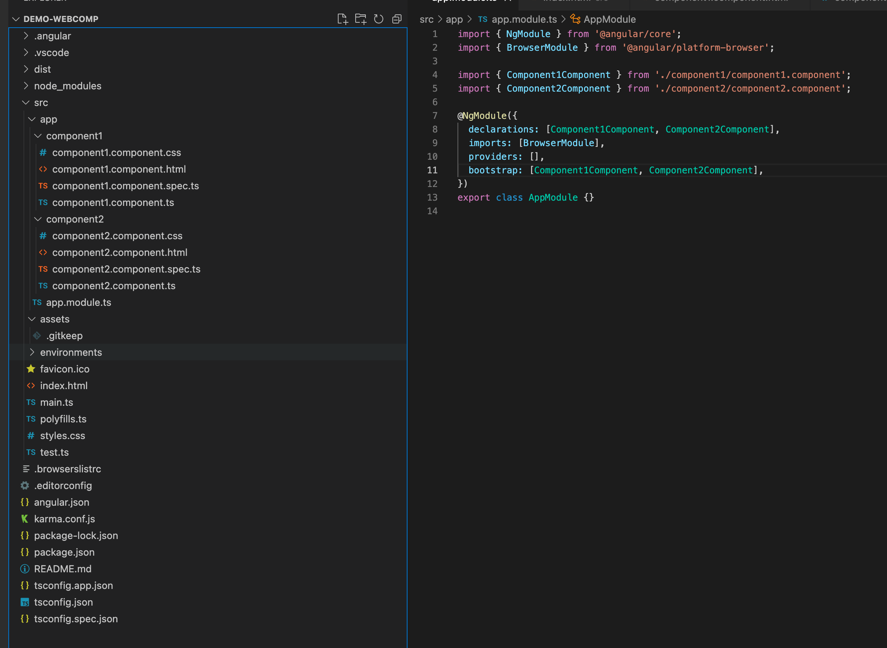887x648 pixels.
Task: Click the app breadcrumb segment
Action: pyautogui.click(x=454, y=19)
